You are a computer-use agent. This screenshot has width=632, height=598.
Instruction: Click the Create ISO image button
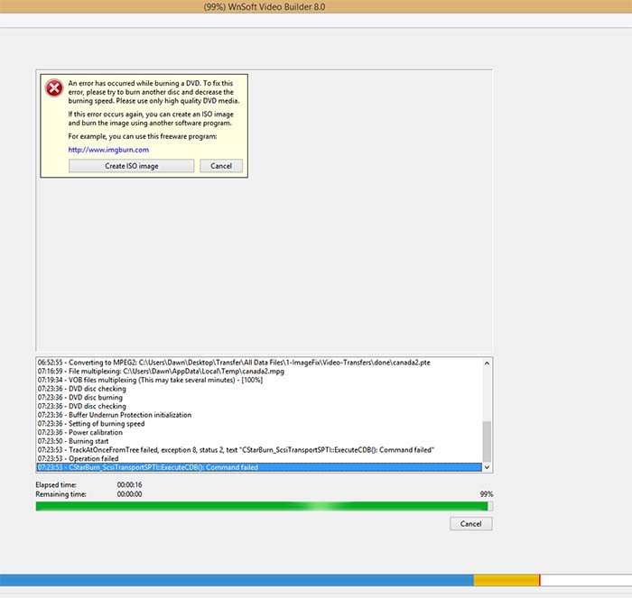point(132,166)
